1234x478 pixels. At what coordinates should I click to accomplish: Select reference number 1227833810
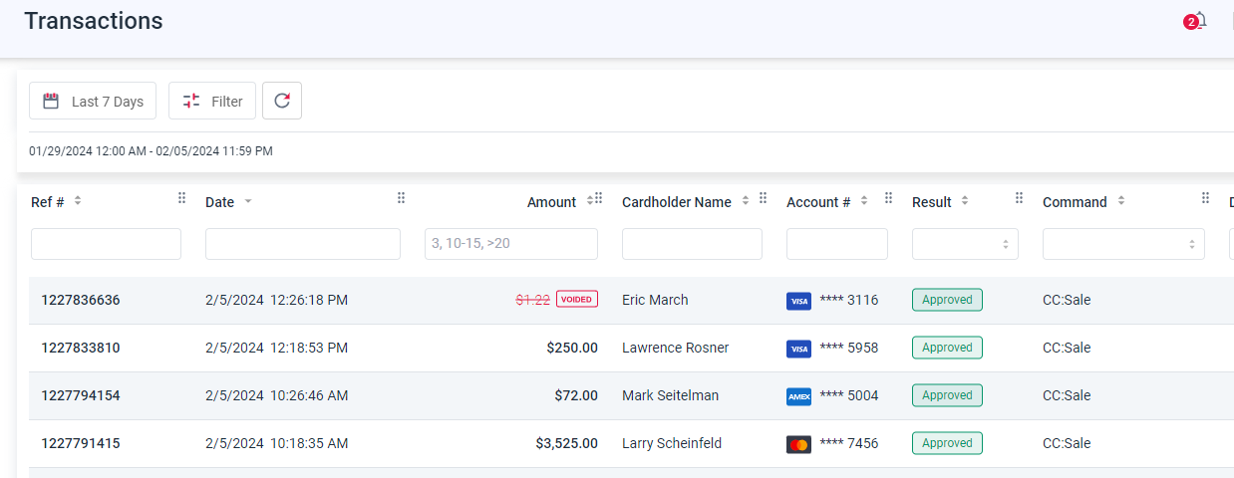81,348
